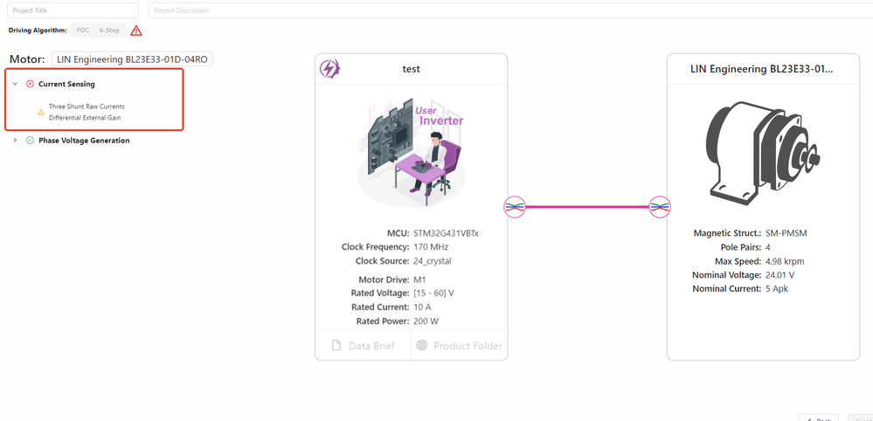
Task: Click the red error icon on Current Sensing
Action: 30,84
